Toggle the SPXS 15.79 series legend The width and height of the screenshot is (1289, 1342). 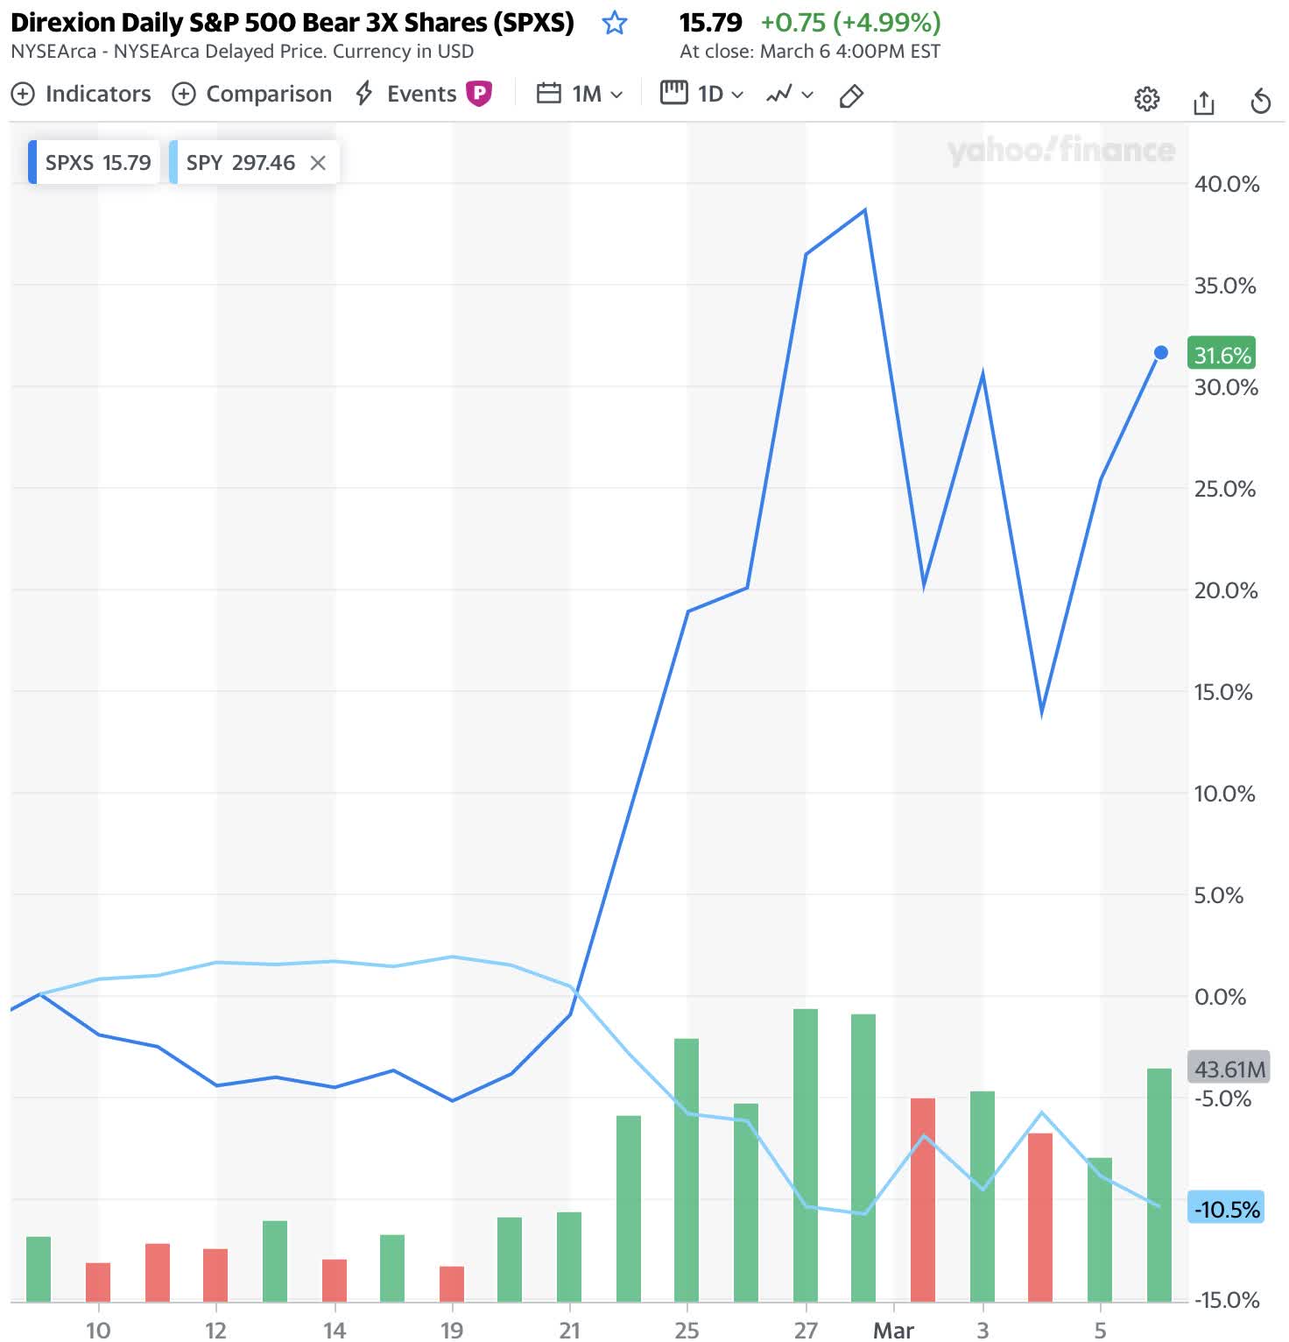pyautogui.click(x=95, y=162)
